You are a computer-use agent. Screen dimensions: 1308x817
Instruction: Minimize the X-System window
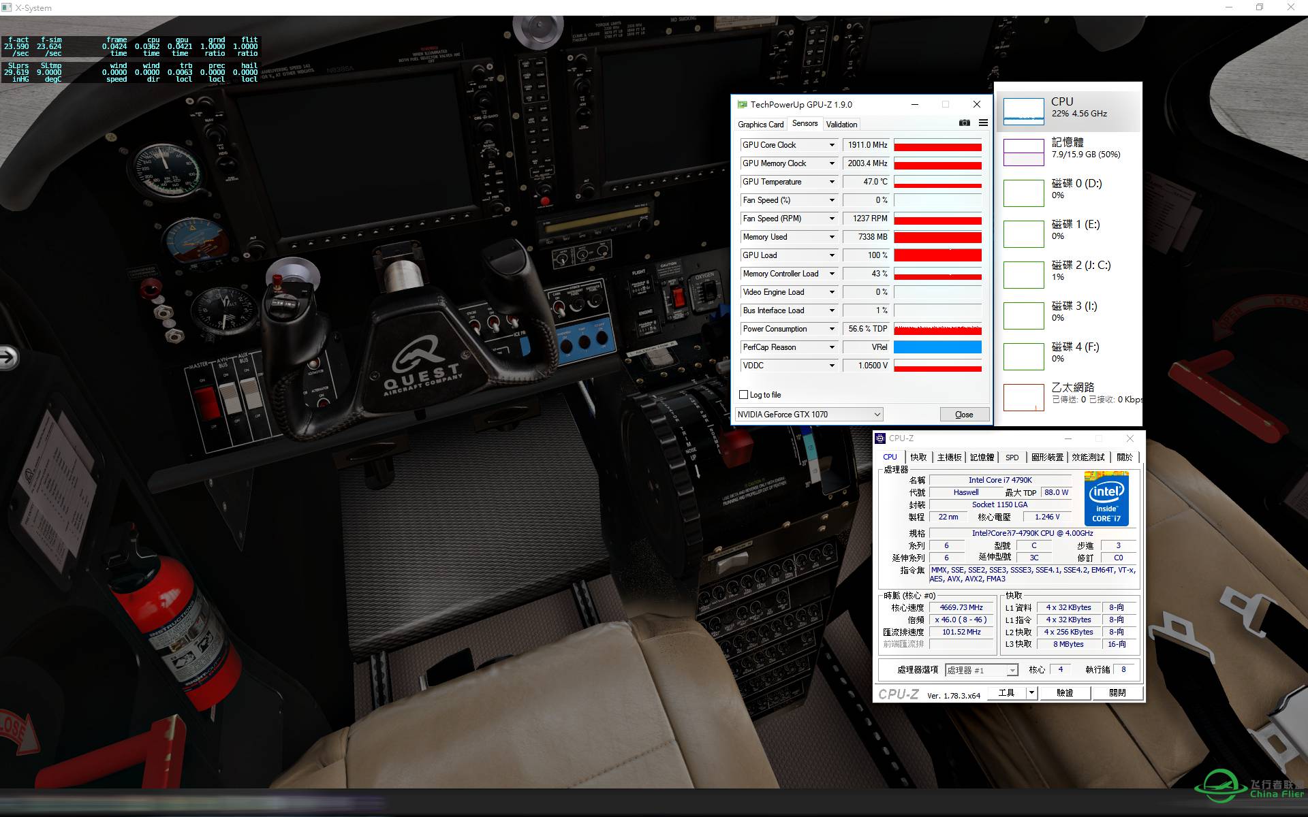pos(1230,7)
